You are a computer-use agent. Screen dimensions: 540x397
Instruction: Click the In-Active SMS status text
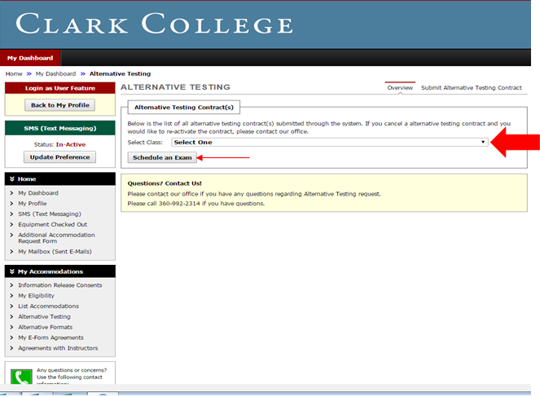(71, 144)
